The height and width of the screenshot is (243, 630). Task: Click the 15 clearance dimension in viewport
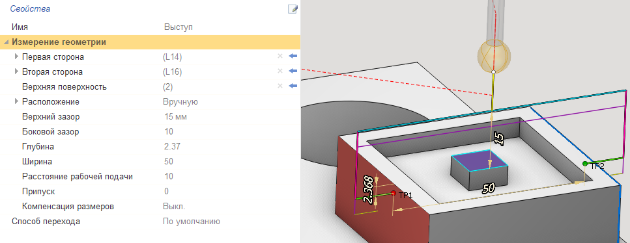click(498, 139)
